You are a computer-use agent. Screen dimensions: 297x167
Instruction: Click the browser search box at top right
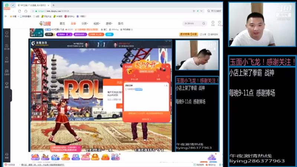214,11
